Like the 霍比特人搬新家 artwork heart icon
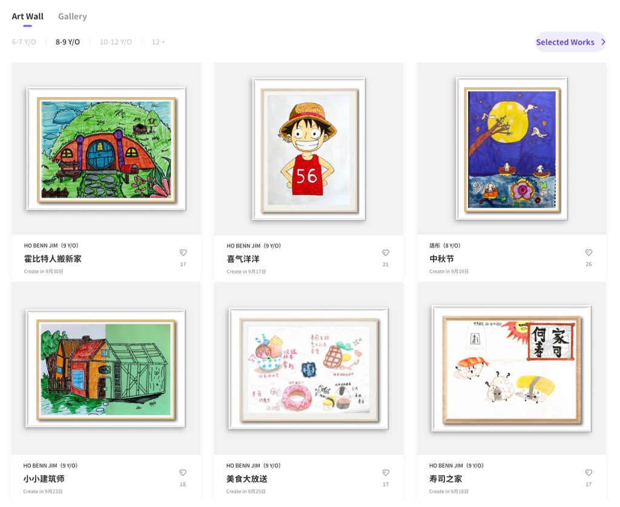 (183, 252)
